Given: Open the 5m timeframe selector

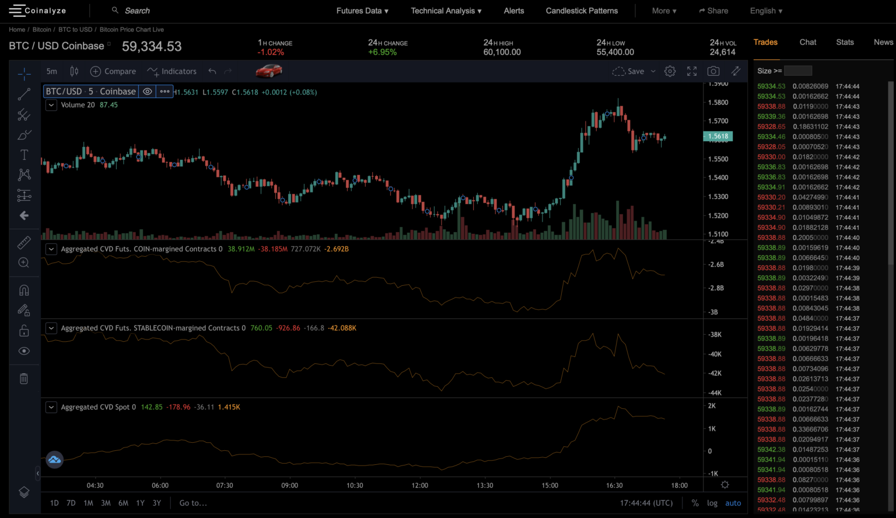Looking at the screenshot, I should click(52, 71).
